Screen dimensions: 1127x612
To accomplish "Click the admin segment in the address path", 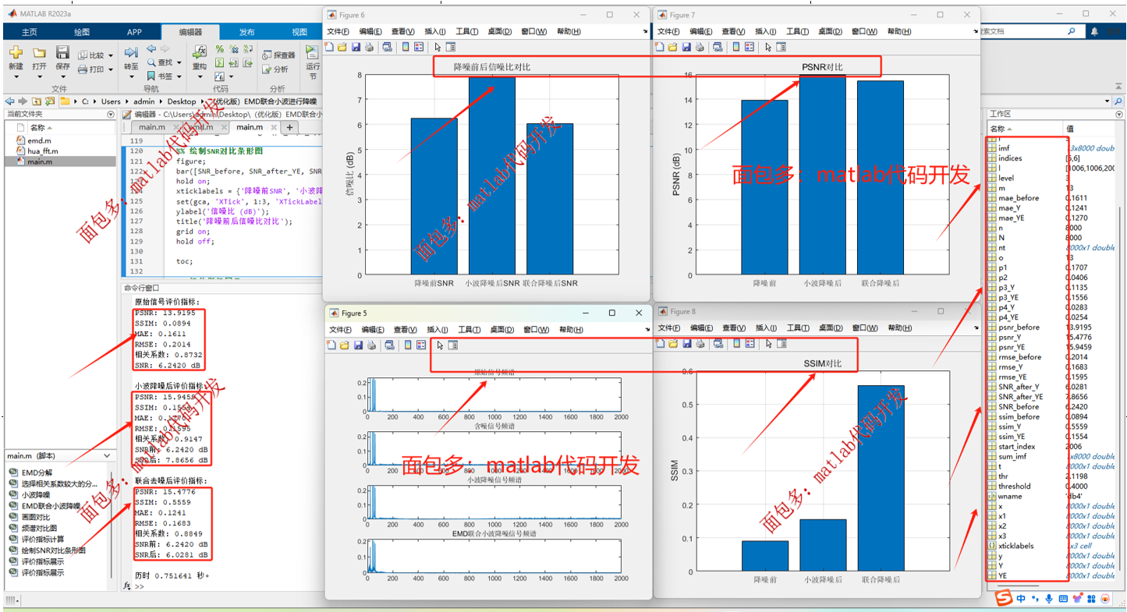I will tap(144, 101).
